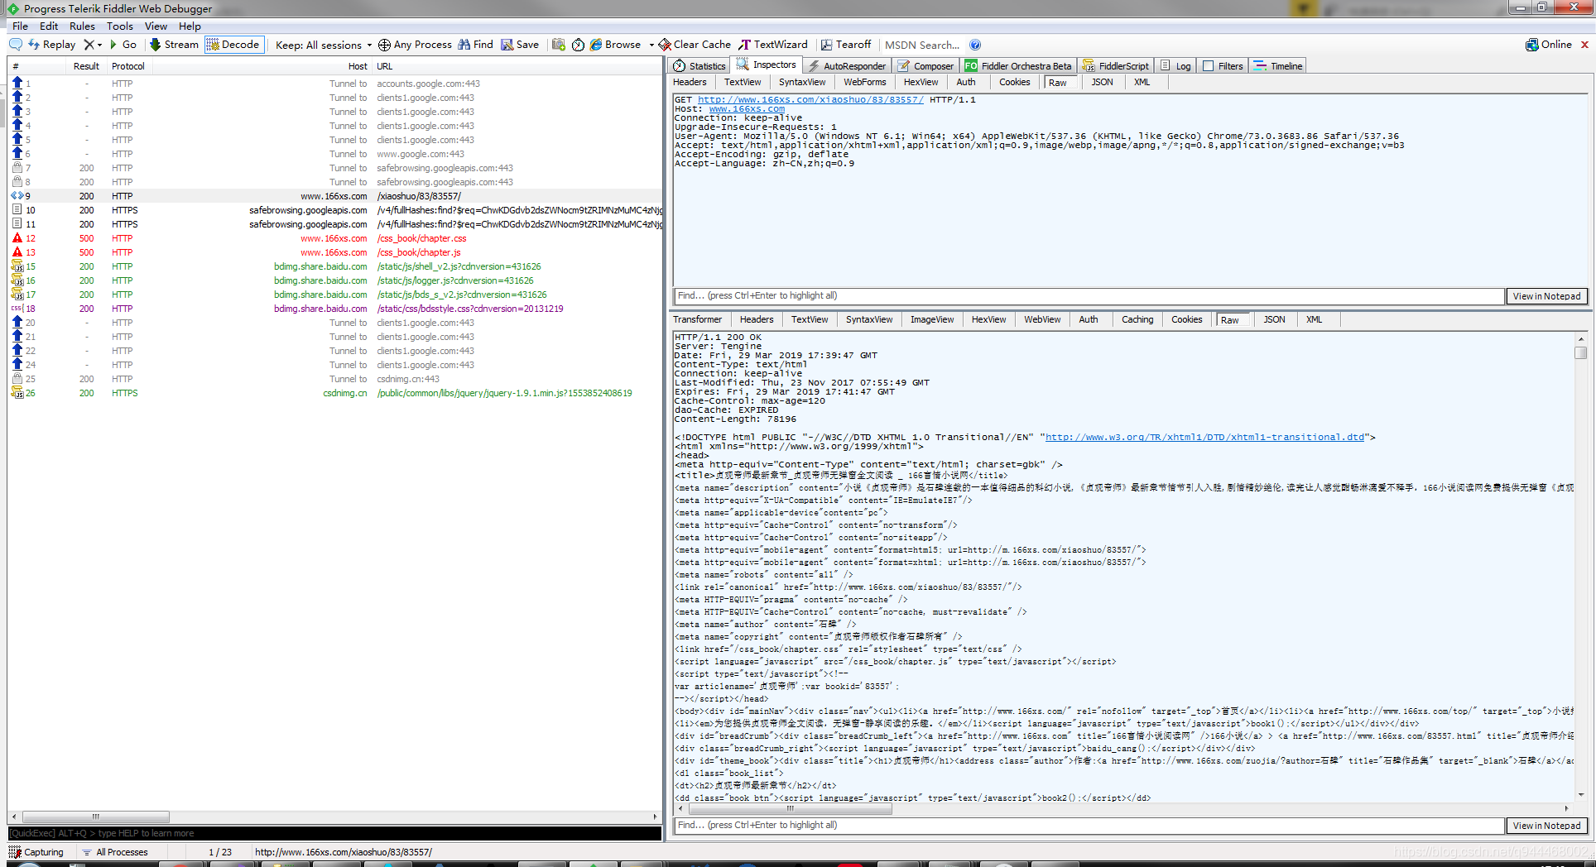Click the Any Process crosshair target icon
Viewport: 1596px width, 867px height.
[384, 45]
